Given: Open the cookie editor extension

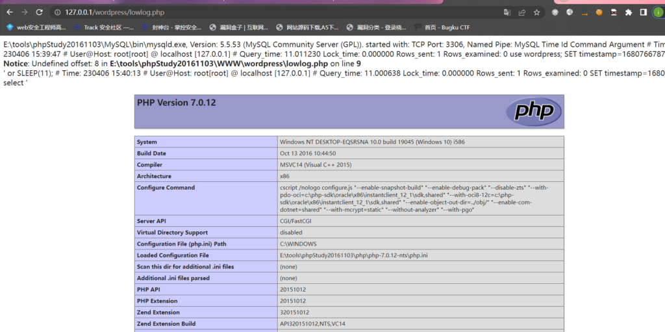Looking at the screenshot, I should [599, 12].
